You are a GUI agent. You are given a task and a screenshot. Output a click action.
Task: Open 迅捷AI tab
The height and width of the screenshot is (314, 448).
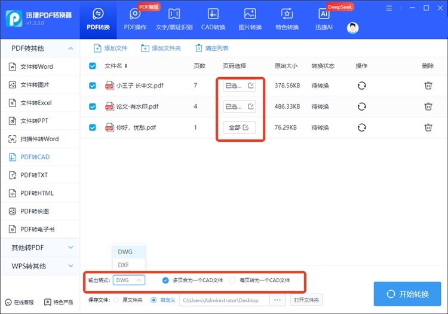(x=324, y=20)
